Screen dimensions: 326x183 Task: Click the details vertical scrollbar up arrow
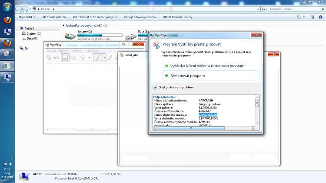coord(257,97)
